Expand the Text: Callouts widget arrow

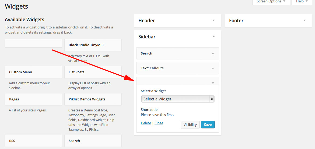213,68
